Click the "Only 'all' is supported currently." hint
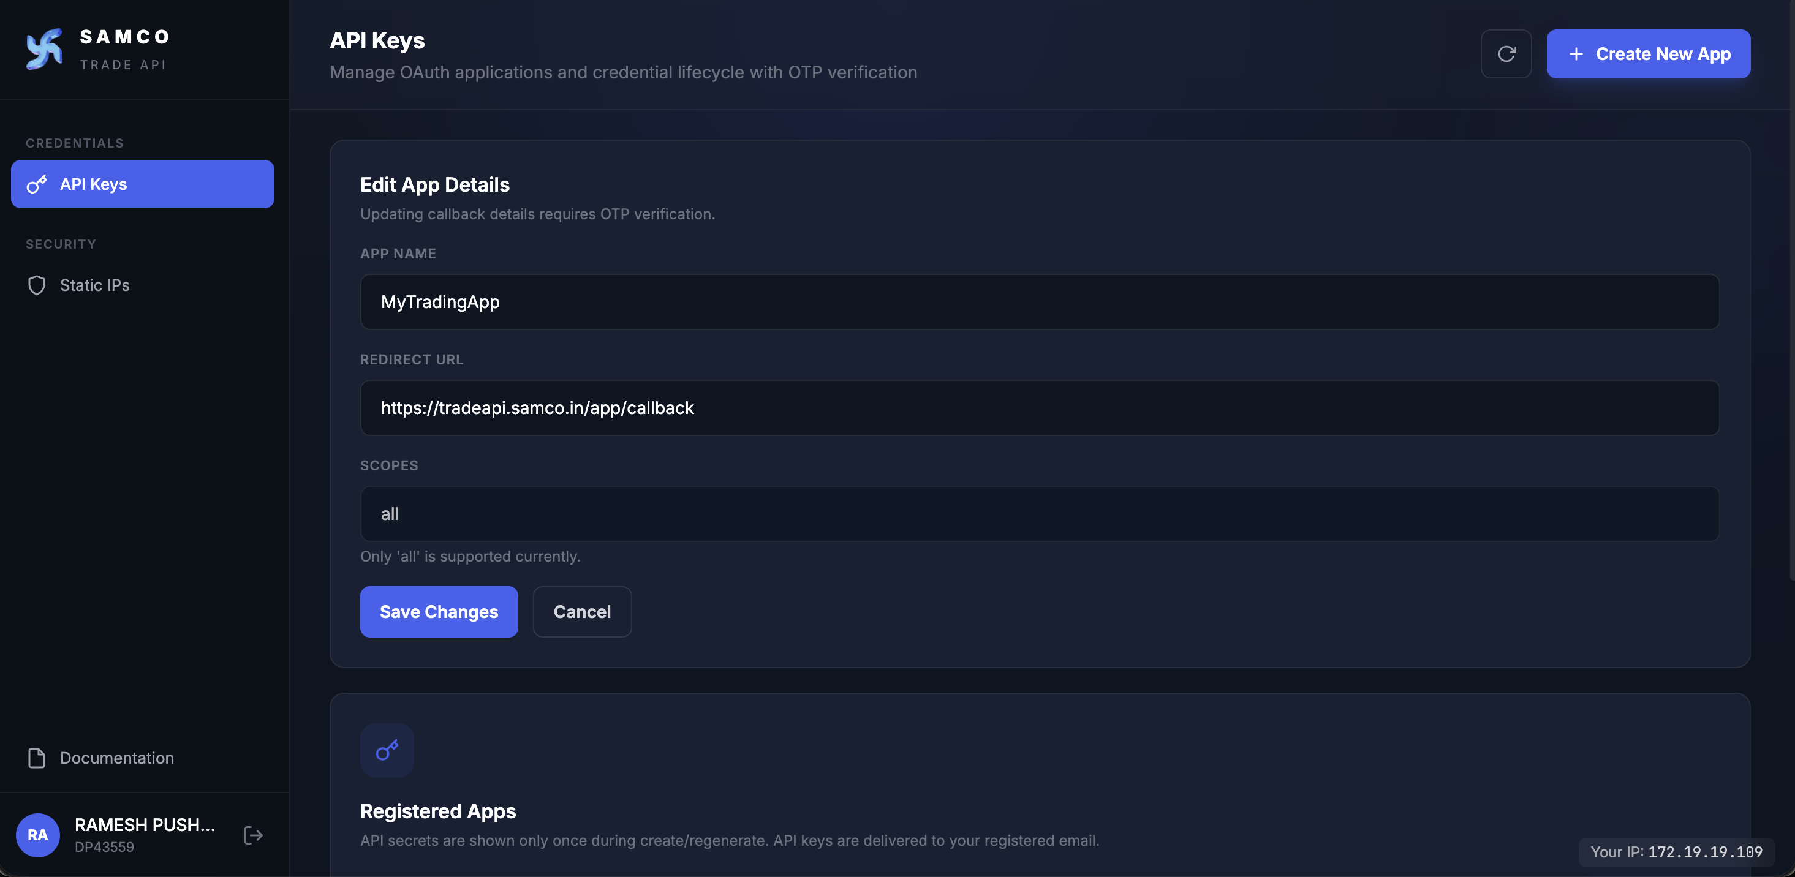The width and height of the screenshot is (1795, 877). (470, 557)
